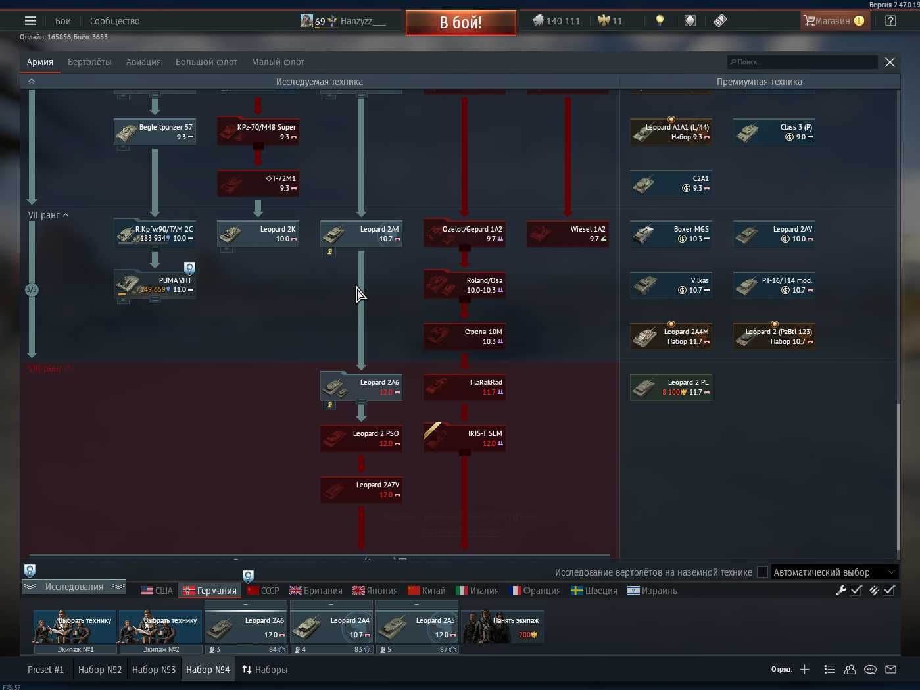920x690 pixels.
Task: Toggle auto-repair wrench checkbox
Action: 856,591
